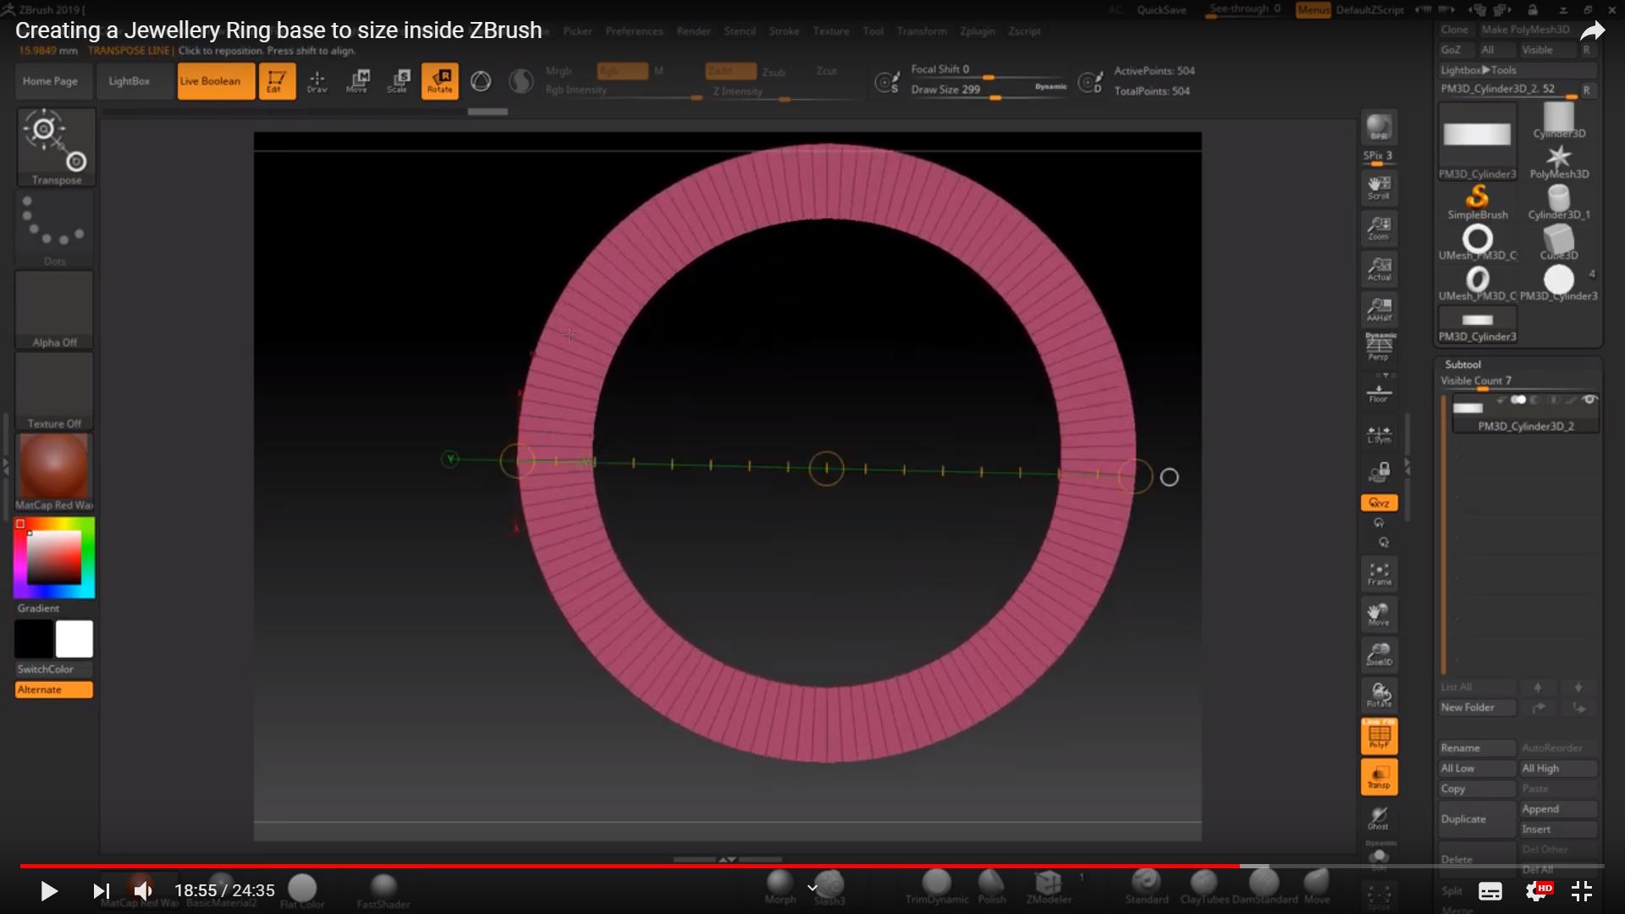This screenshot has width=1625, height=914.
Task: Open the MatCap Red Wax material picker
Action: click(54, 472)
